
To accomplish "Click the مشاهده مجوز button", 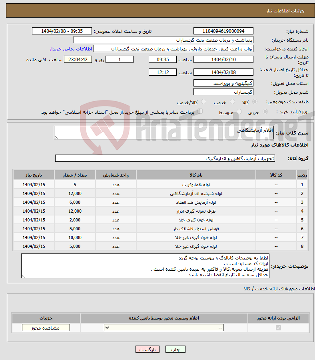I will pyautogui.click(x=46, y=328).
